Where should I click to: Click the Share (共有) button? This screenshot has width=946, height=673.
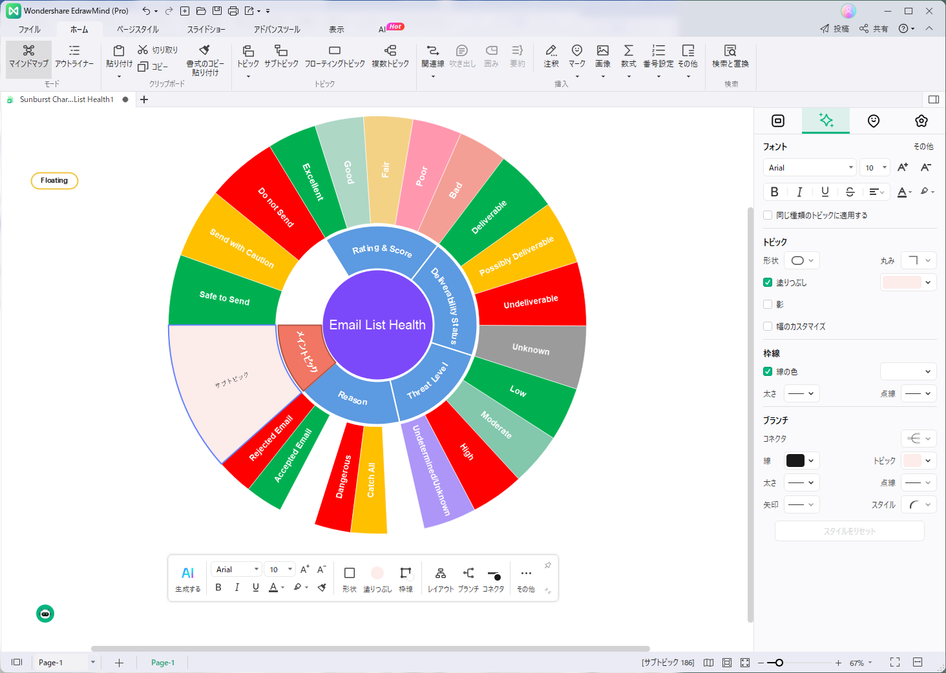click(874, 28)
